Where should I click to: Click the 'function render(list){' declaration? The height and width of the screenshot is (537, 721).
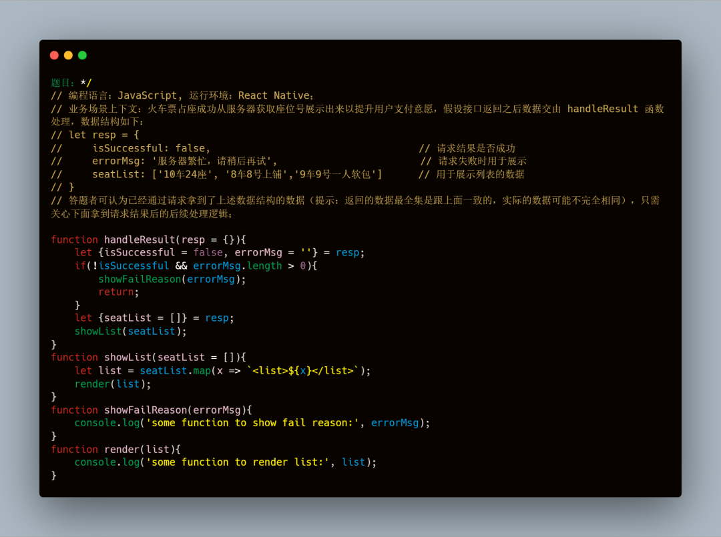(116, 450)
